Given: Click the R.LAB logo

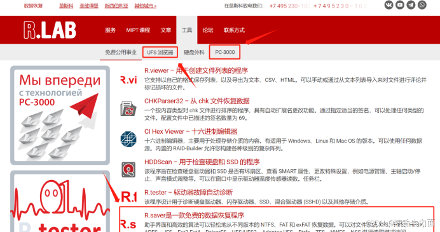Looking at the screenshot, I should 50,30.
